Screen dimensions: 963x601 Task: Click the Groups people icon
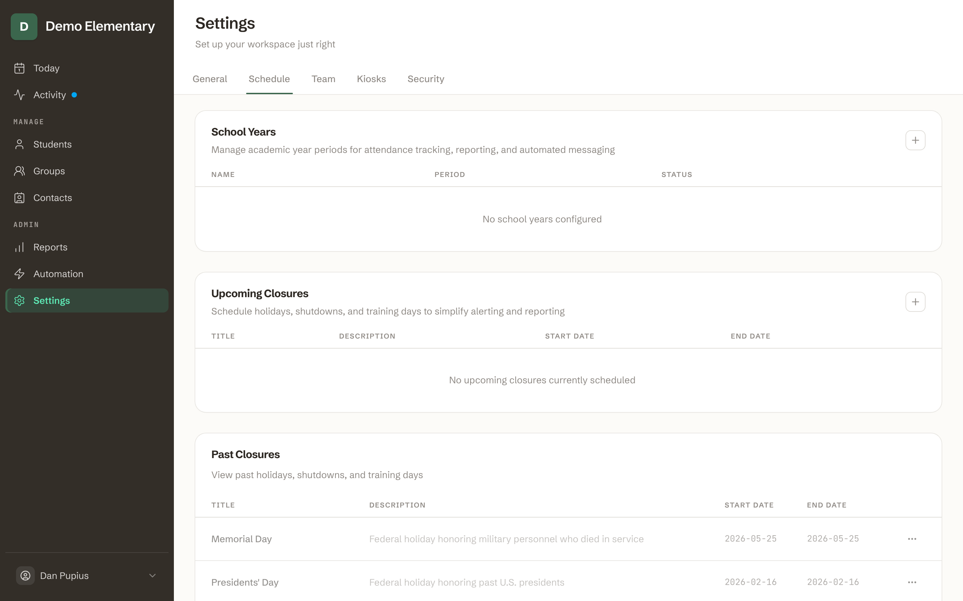pos(19,171)
